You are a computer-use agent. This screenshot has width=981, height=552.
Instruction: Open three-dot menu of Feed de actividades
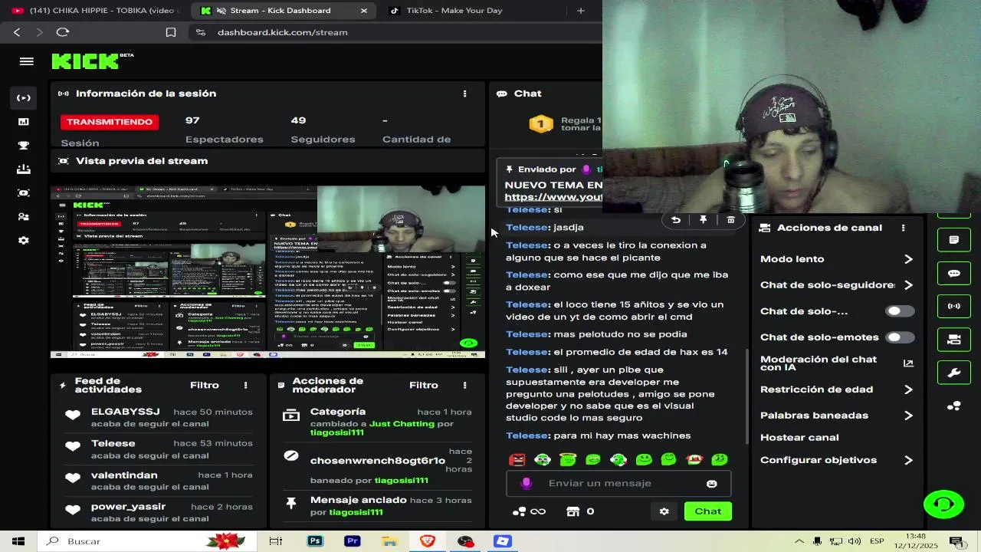tap(245, 385)
